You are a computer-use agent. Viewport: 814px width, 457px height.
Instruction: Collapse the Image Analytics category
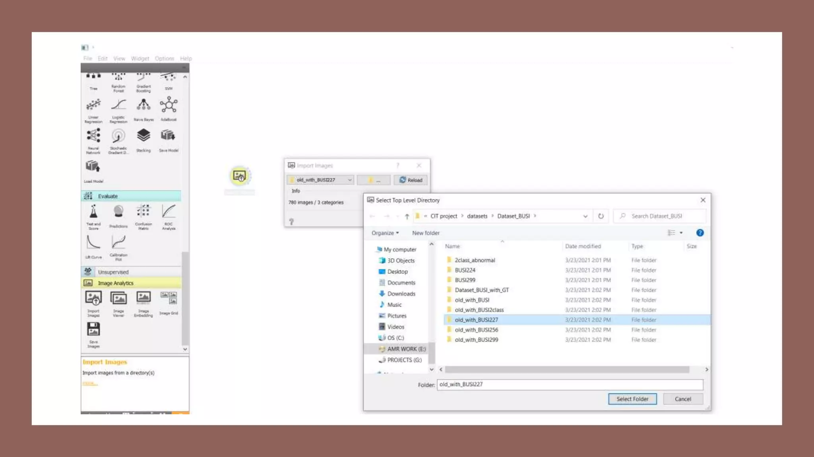(x=131, y=283)
